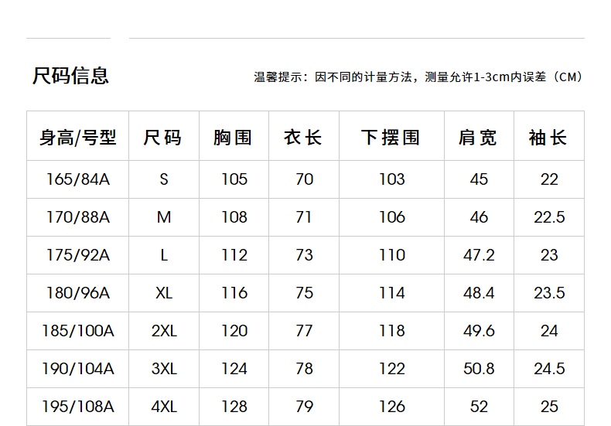The height and width of the screenshot is (426, 611).
Task: Select the 165/84A height cell
Action: pyautogui.click(x=78, y=179)
